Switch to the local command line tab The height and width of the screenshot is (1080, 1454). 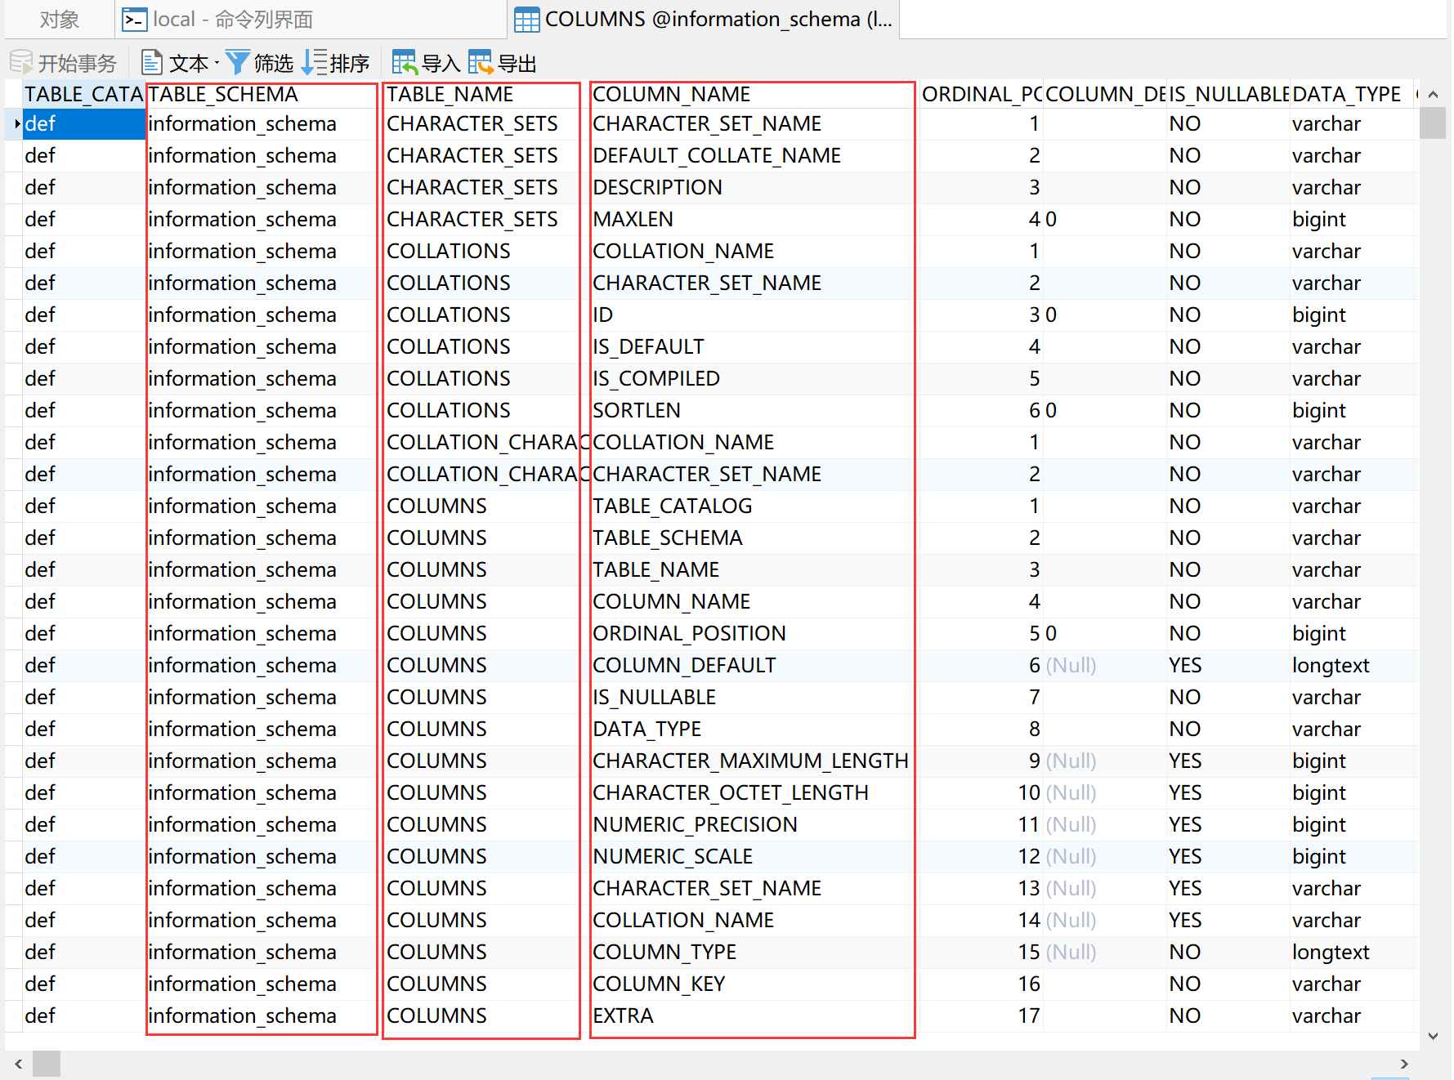tap(311, 19)
